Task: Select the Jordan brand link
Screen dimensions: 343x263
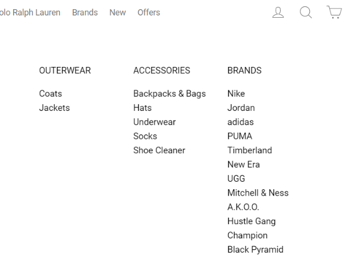Action: coord(241,108)
